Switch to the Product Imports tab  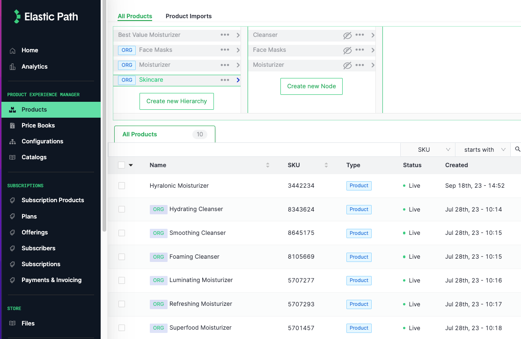189,16
